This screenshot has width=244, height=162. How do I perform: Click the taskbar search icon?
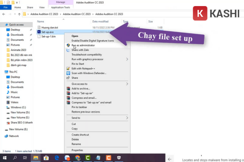click(x=15, y=158)
